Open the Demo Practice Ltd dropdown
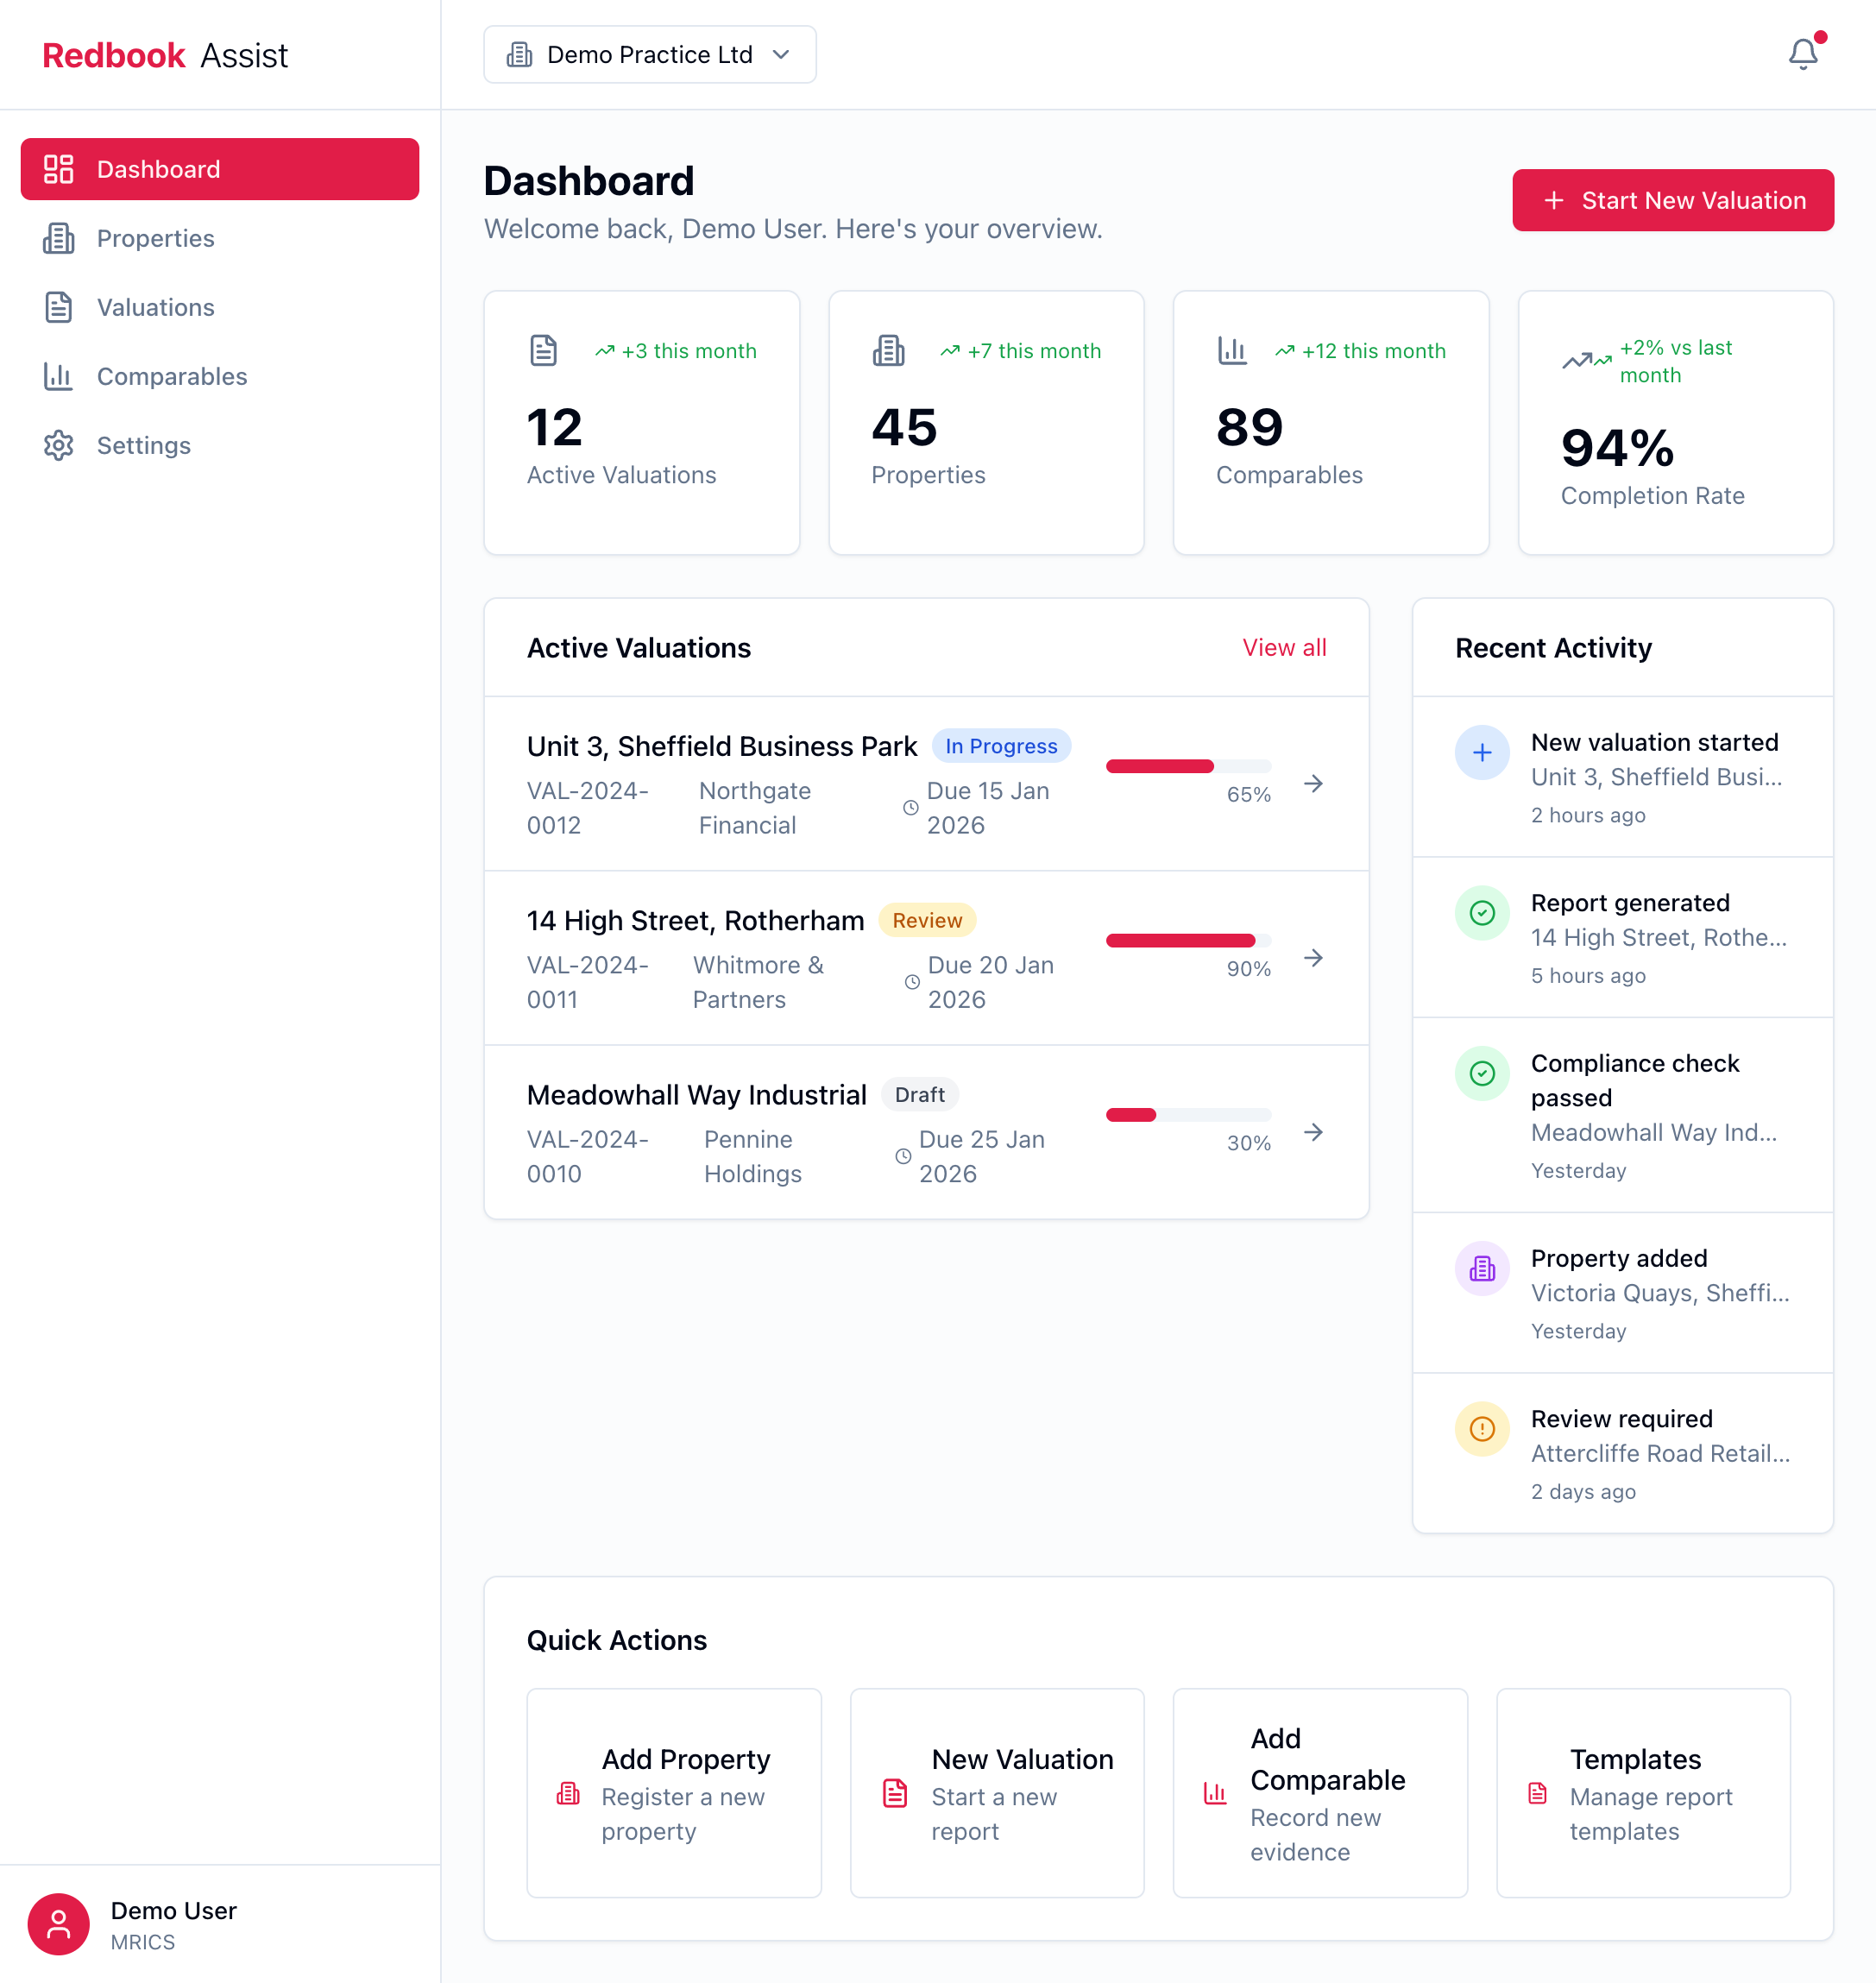Viewport: 1876px width, 1983px height. [x=649, y=55]
